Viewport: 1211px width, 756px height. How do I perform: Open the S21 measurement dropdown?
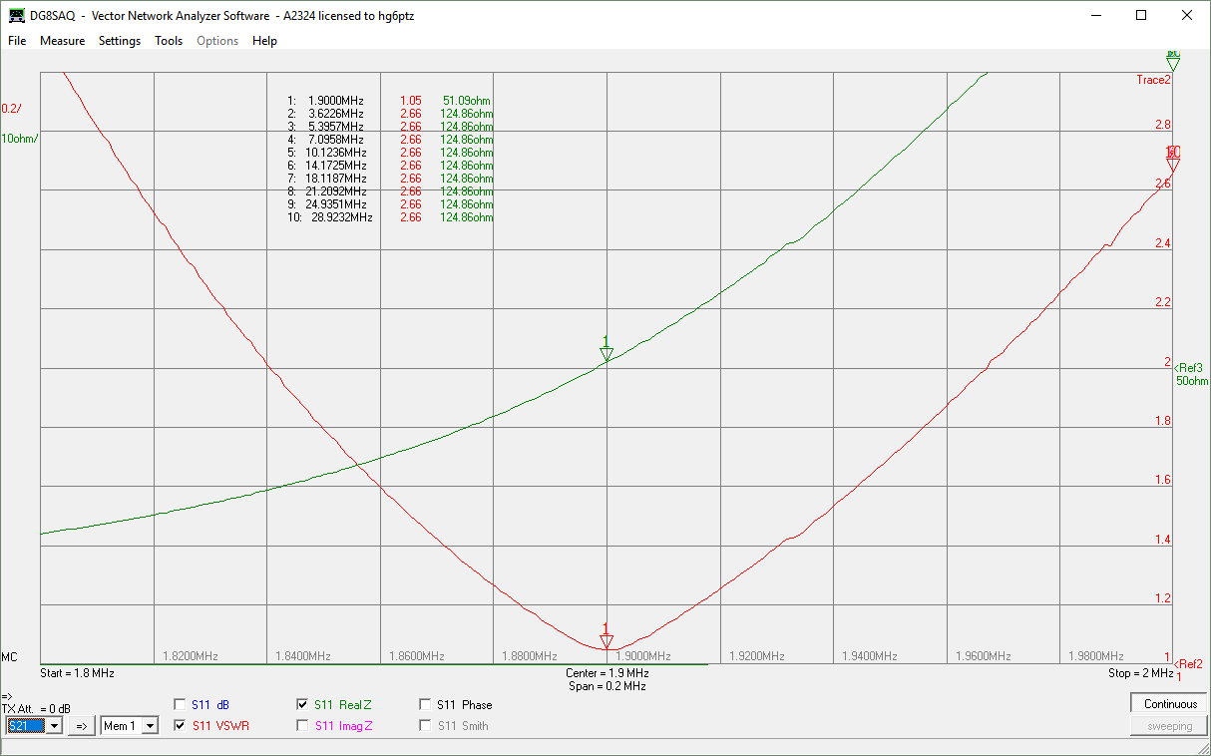54,726
